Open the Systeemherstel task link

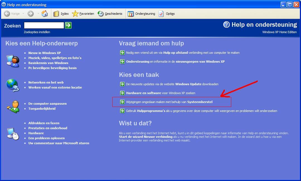[x=169, y=102]
